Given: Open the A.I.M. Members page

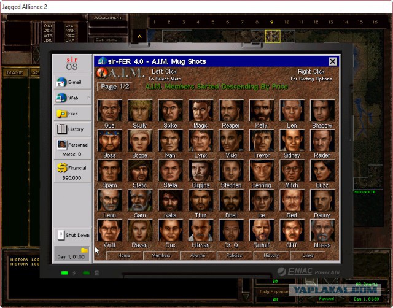Looking at the screenshot, I should [161, 255].
